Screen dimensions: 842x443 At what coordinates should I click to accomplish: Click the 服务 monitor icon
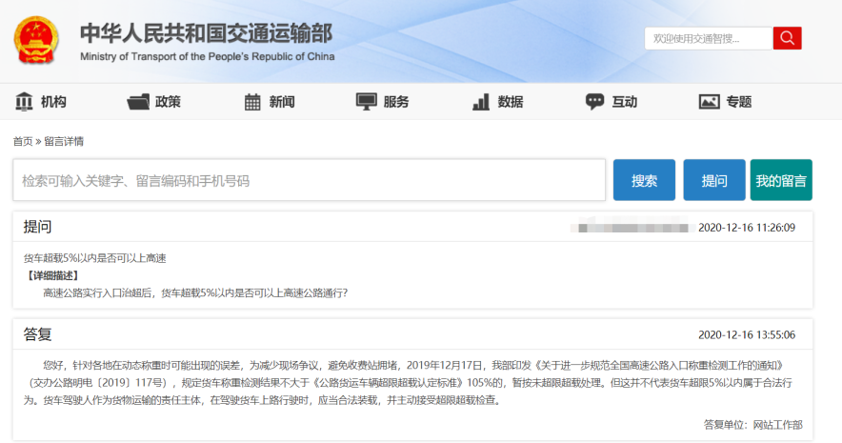tap(367, 102)
